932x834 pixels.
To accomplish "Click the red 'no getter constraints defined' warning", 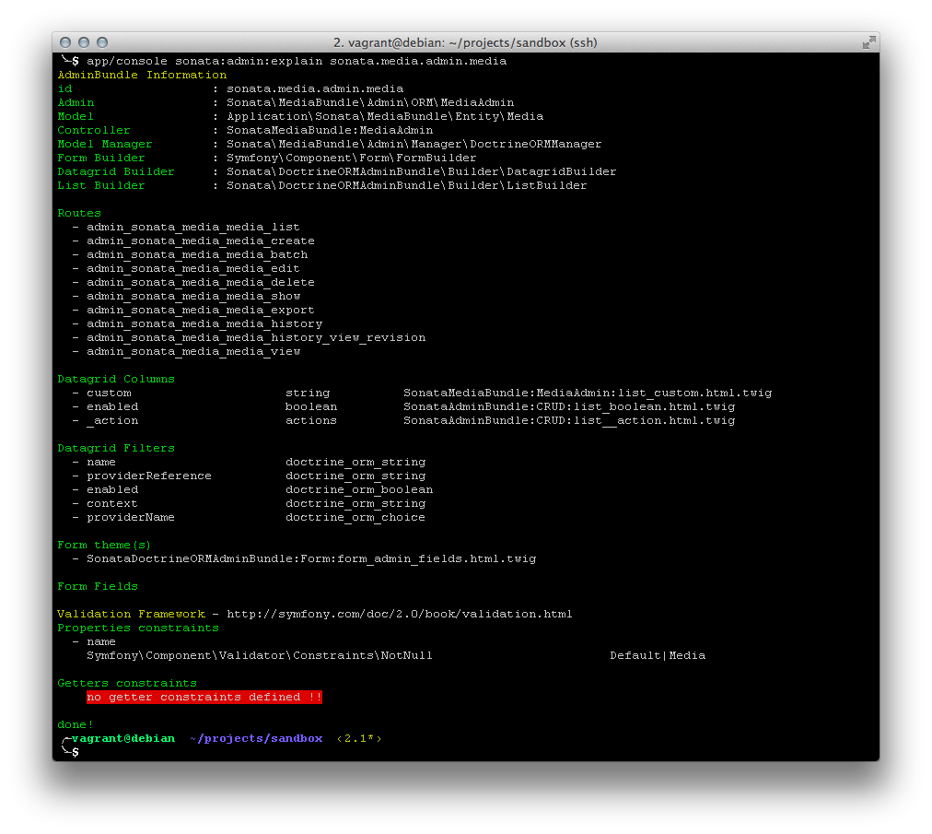I will pyautogui.click(x=204, y=698).
